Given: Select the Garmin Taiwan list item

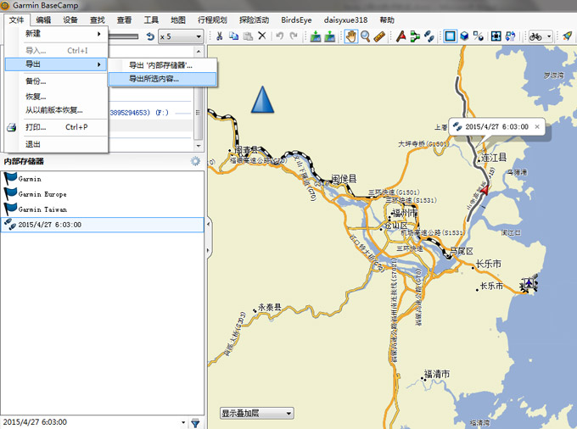Looking at the screenshot, I should [103, 209].
